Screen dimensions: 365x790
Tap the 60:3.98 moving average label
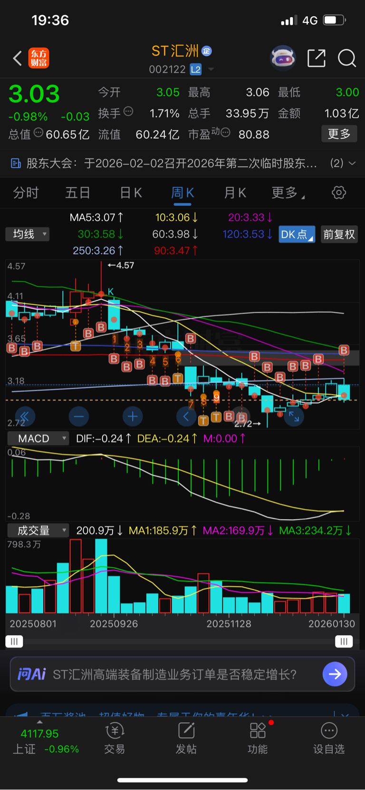point(175,234)
